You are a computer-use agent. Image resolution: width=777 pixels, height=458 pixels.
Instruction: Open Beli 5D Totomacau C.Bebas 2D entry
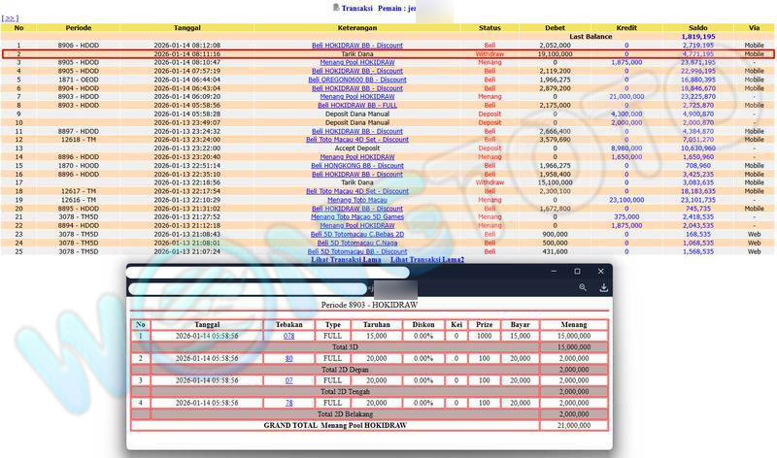click(x=356, y=234)
